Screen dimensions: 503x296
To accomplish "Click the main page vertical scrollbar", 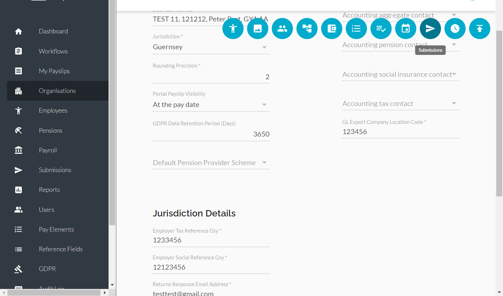I will [x=499, y=113].
